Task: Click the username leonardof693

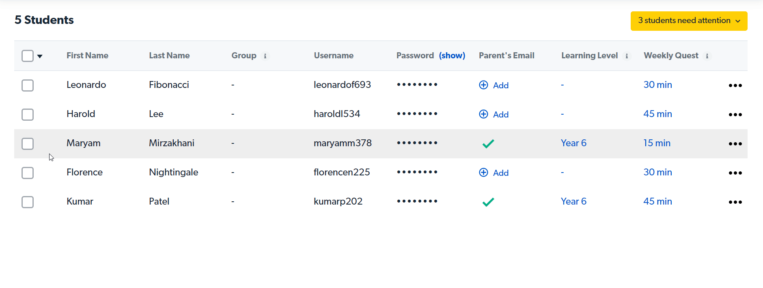Action: 342,85
